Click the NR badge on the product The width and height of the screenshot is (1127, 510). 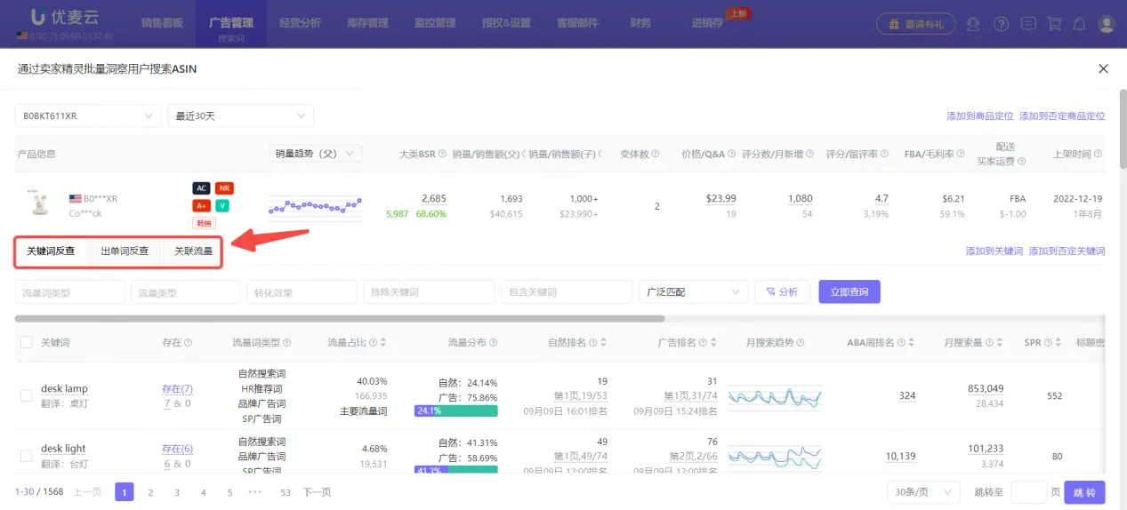(x=224, y=188)
